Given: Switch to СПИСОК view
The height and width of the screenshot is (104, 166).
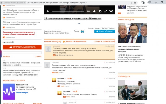Looking at the screenshot, I should click(38, 57).
